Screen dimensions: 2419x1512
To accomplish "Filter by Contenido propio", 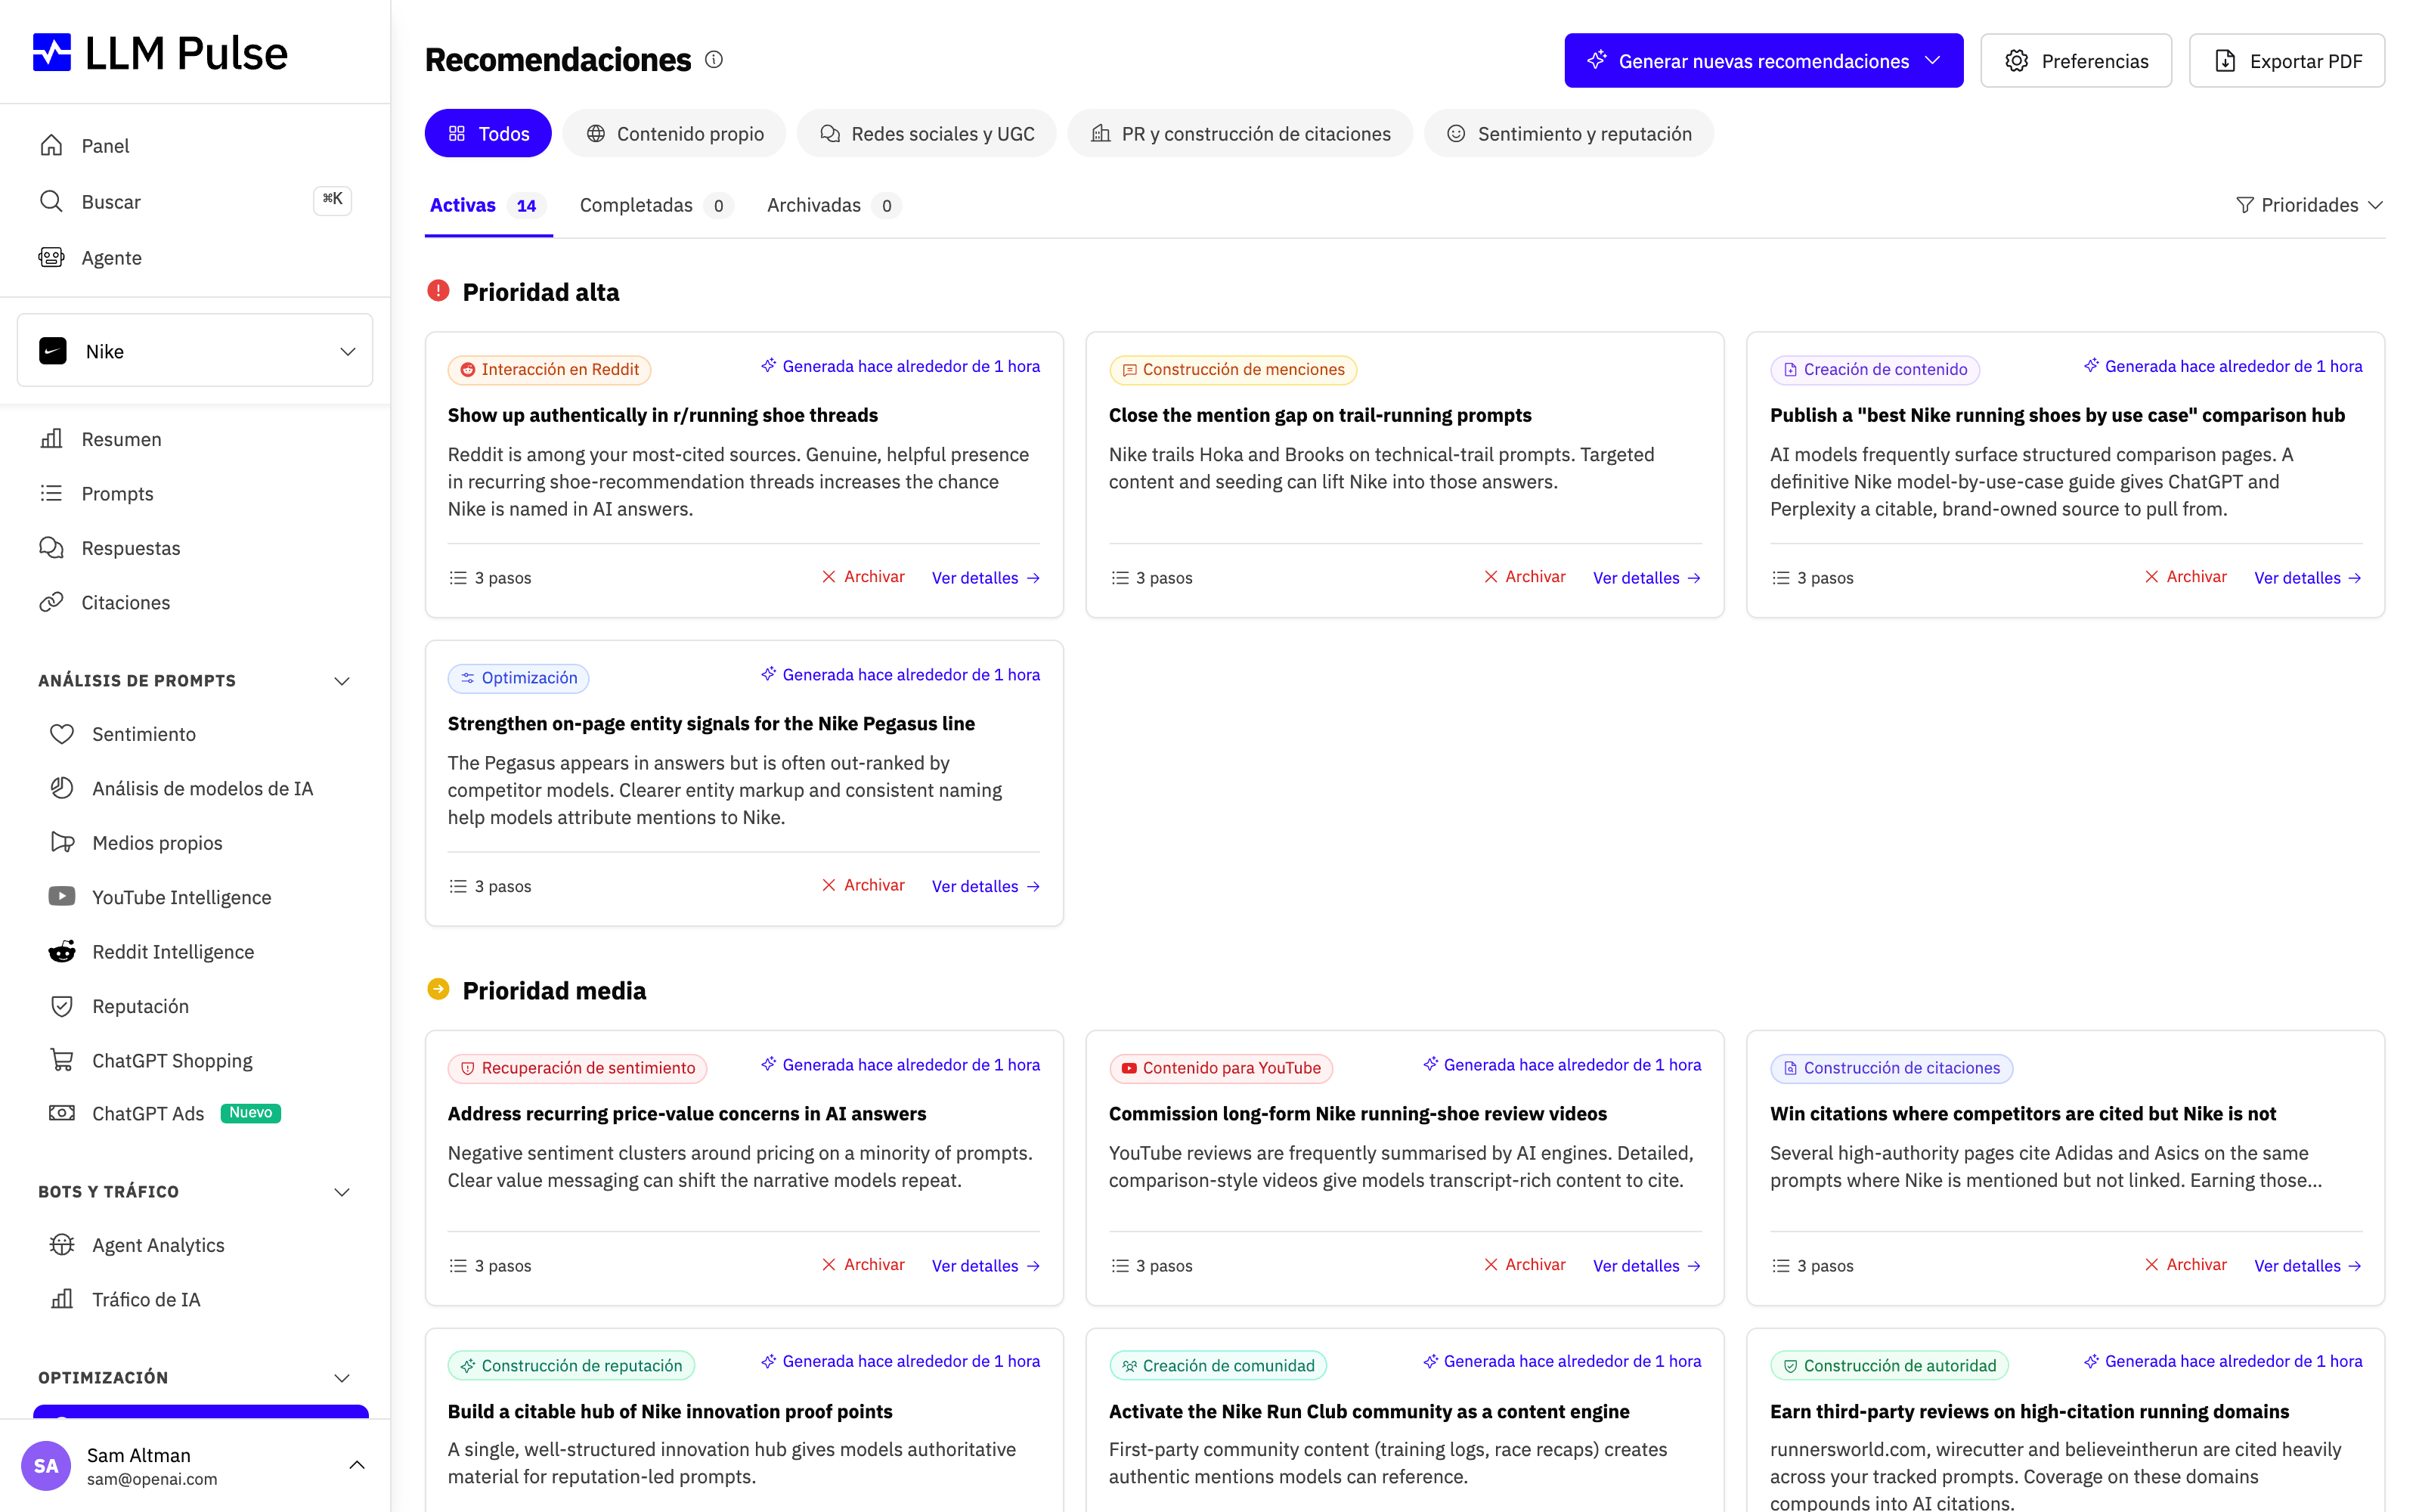I will 675,134.
